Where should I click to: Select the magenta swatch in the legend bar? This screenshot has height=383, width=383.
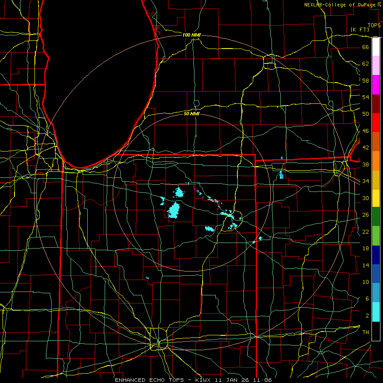pyautogui.click(x=376, y=85)
